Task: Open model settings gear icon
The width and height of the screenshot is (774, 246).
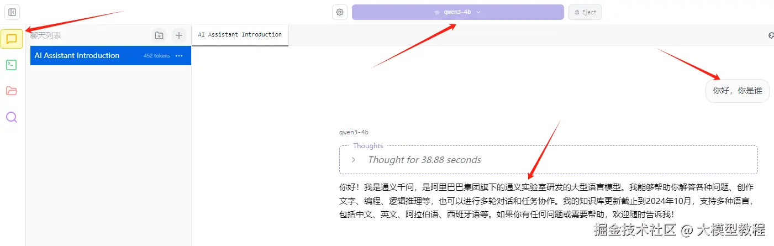Action: [x=340, y=12]
